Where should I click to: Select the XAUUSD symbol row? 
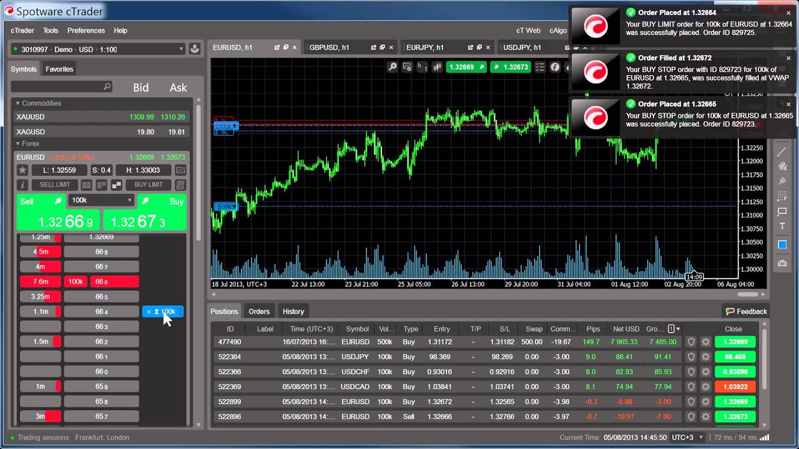[x=100, y=117]
